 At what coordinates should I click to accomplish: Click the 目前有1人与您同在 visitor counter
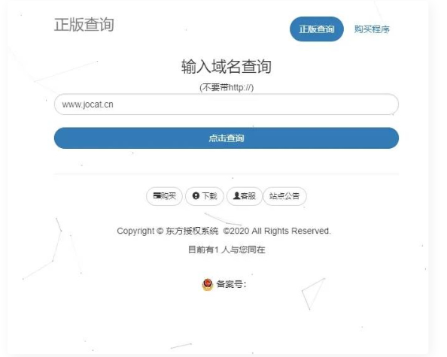click(x=227, y=250)
